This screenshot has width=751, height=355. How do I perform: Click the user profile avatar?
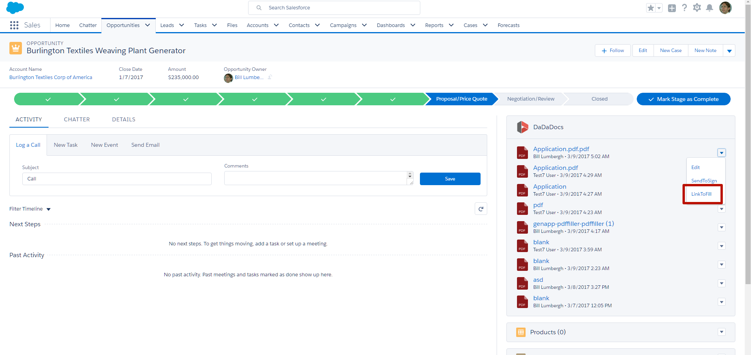726,8
